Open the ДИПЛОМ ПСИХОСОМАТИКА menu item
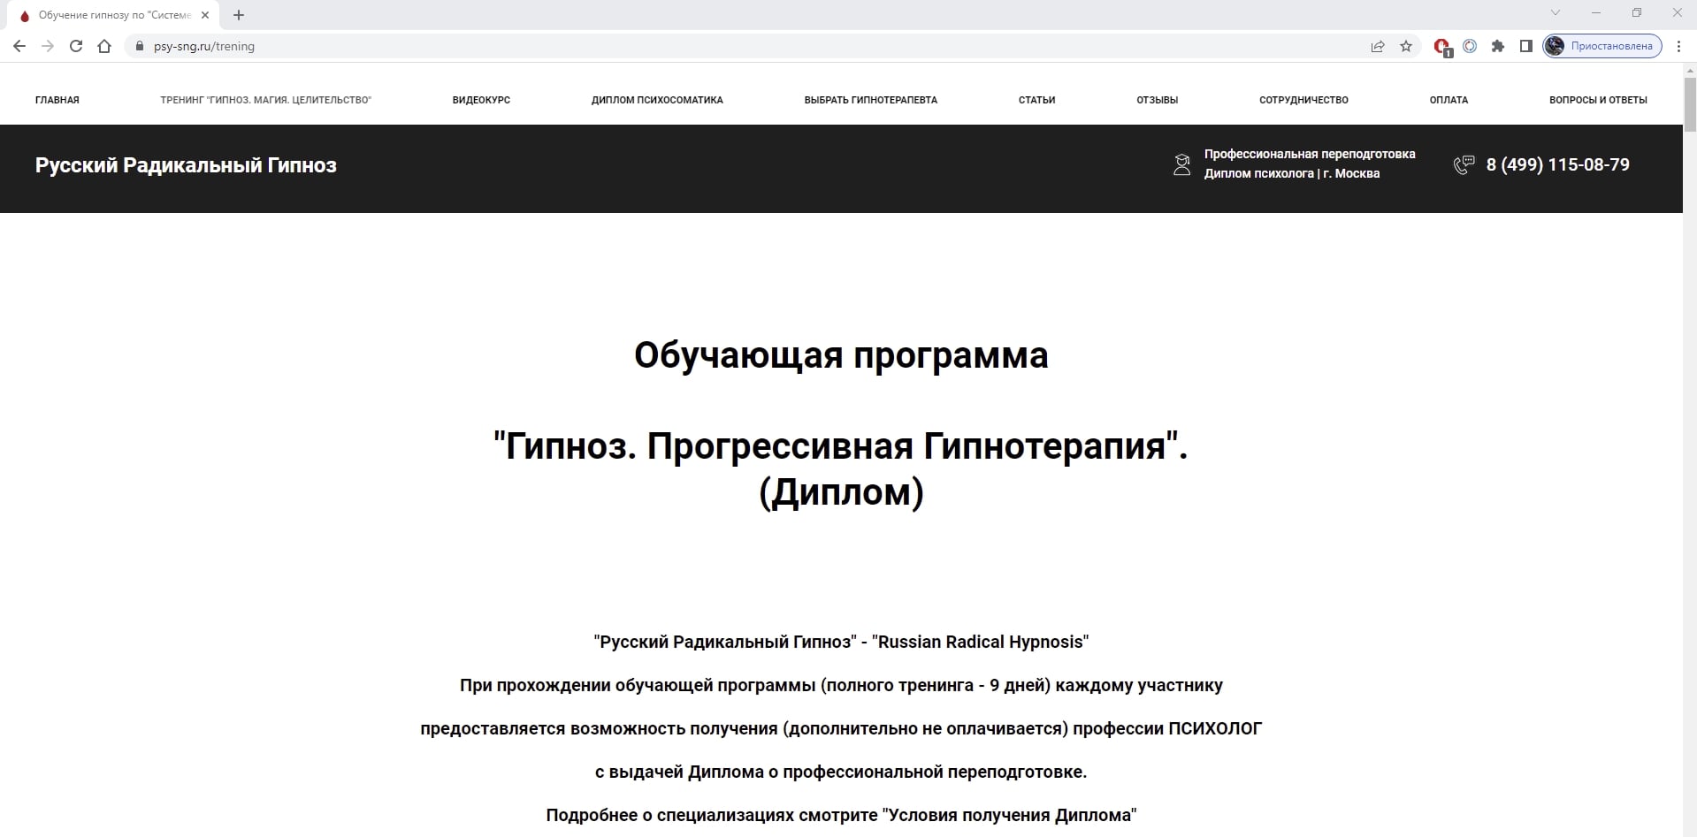This screenshot has width=1697, height=837. tap(657, 100)
